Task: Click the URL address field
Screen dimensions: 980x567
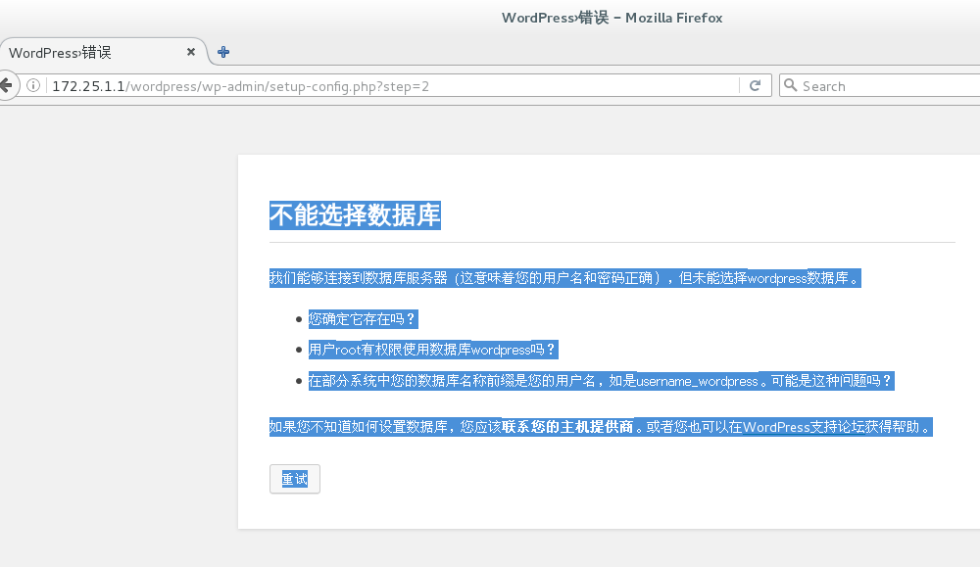Action: (394, 86)
